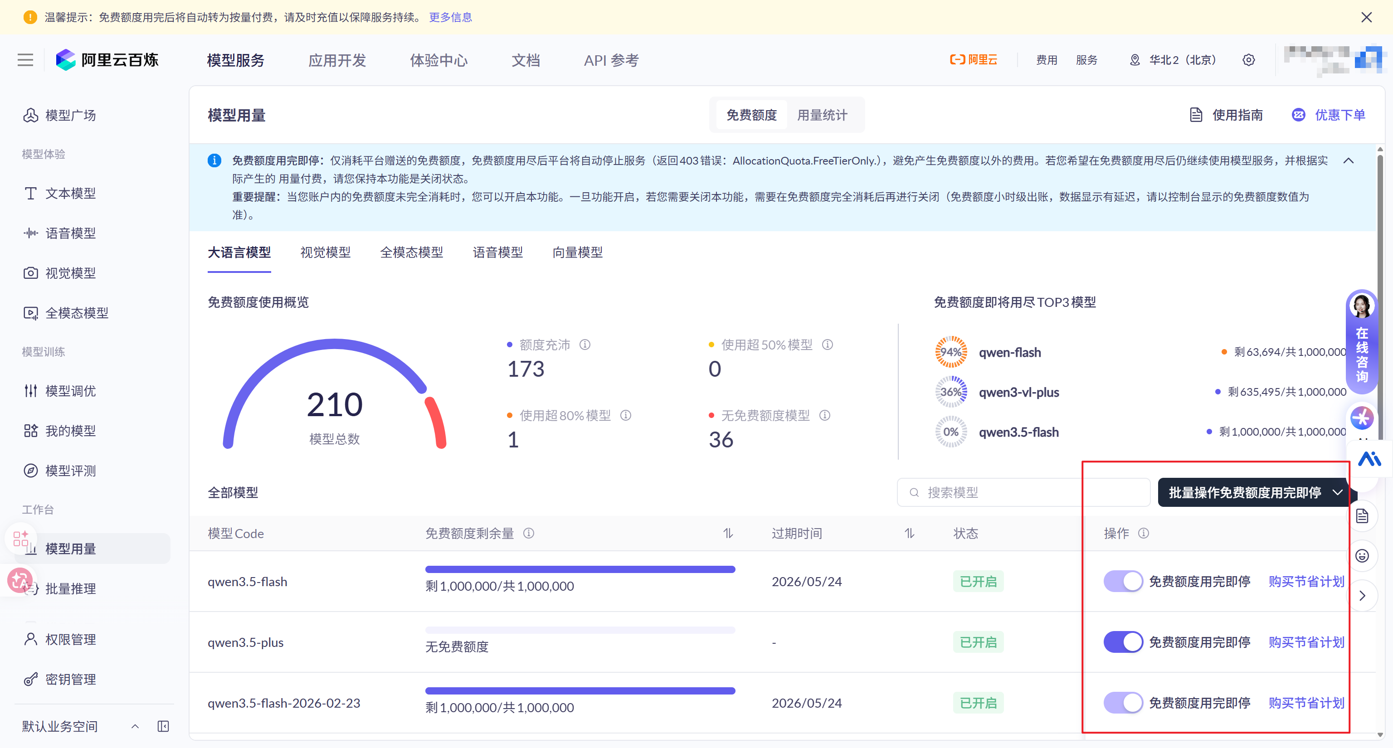The height and width of the screenshot is (748, 1393).
Task: Open the hamburger navigation menu
Action: 25,60
